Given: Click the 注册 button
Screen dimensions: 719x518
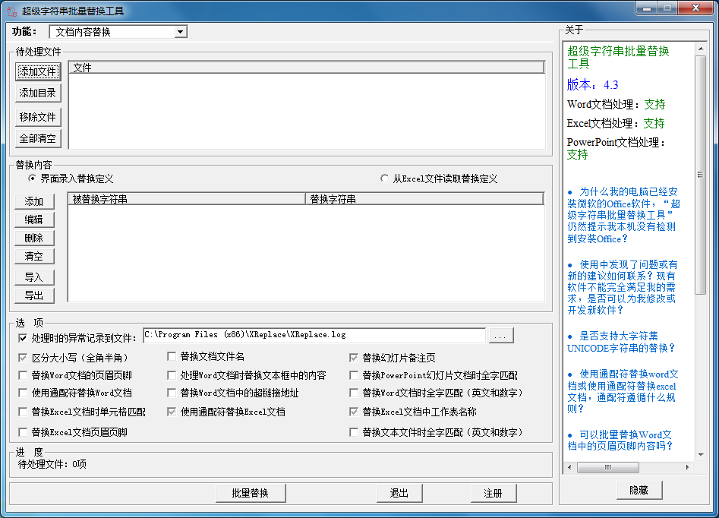Looking at the screenshot, I should (x=494, y=493).
